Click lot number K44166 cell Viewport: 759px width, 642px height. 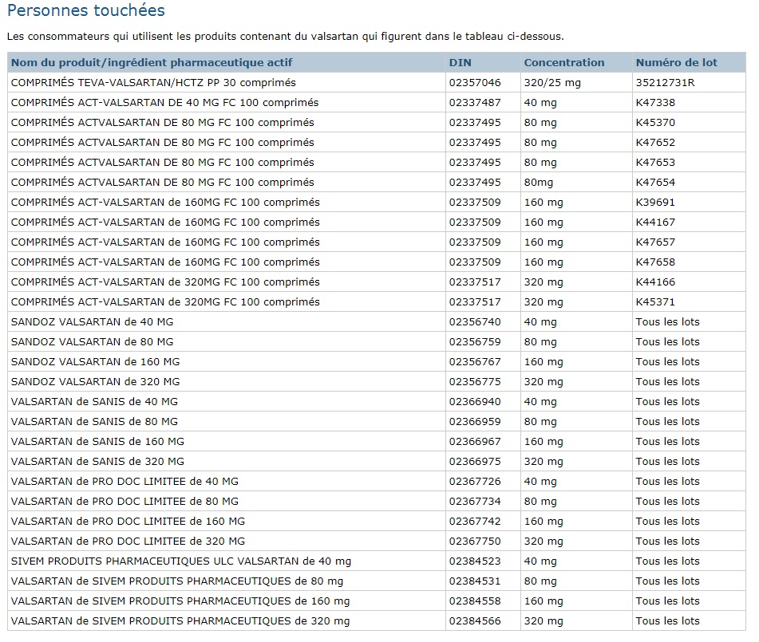pos(689,282)
